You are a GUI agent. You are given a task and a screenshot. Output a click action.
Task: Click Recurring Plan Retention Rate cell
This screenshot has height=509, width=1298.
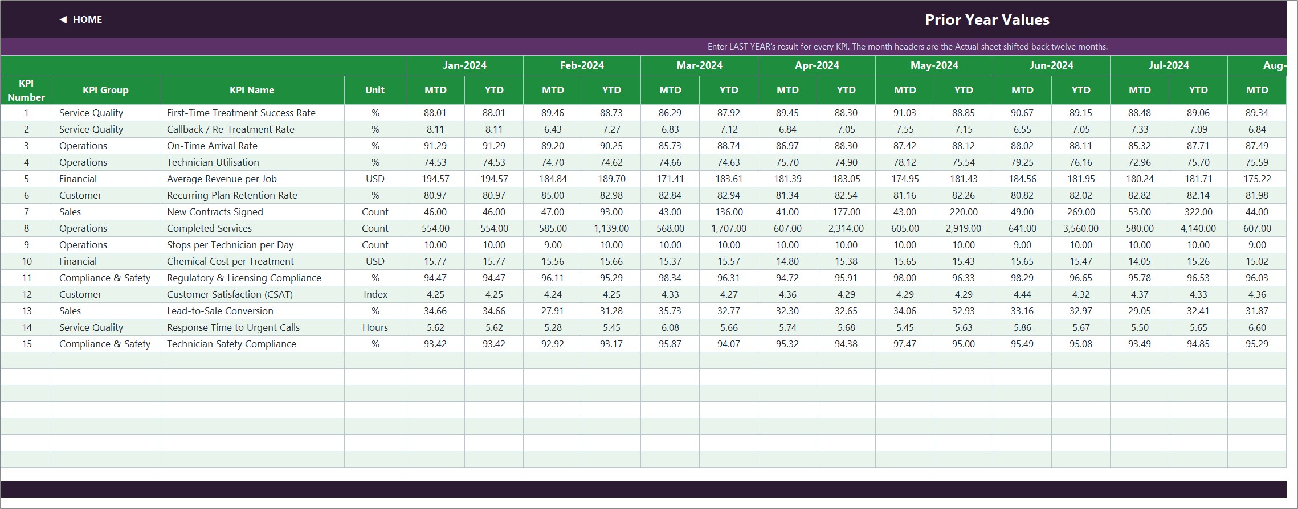[252, 195]
